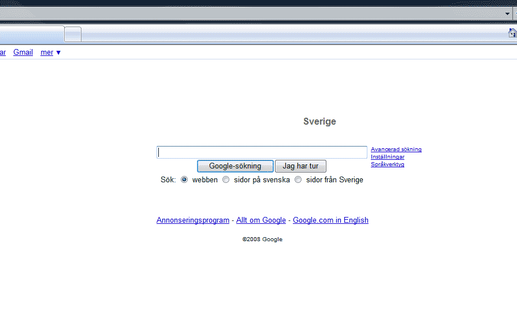Open the Gmail link
The image size is (517, 326).
23,53
